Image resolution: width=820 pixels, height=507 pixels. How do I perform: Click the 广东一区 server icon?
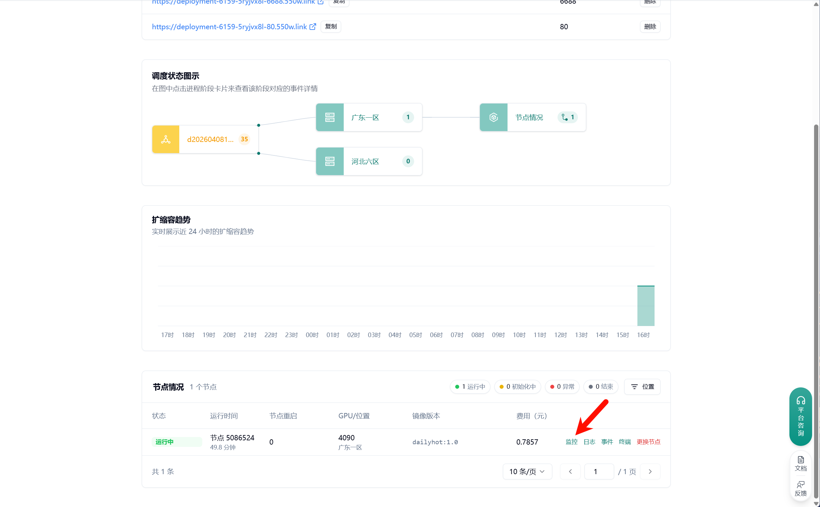point(330,117)
